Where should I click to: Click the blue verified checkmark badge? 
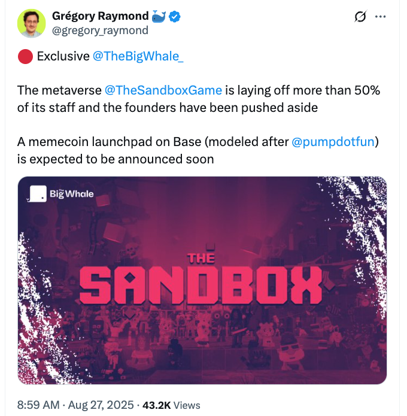pyautogui.click(x=175, y=17)
